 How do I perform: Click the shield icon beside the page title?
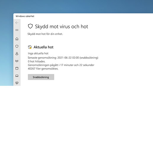click(30, 26)
